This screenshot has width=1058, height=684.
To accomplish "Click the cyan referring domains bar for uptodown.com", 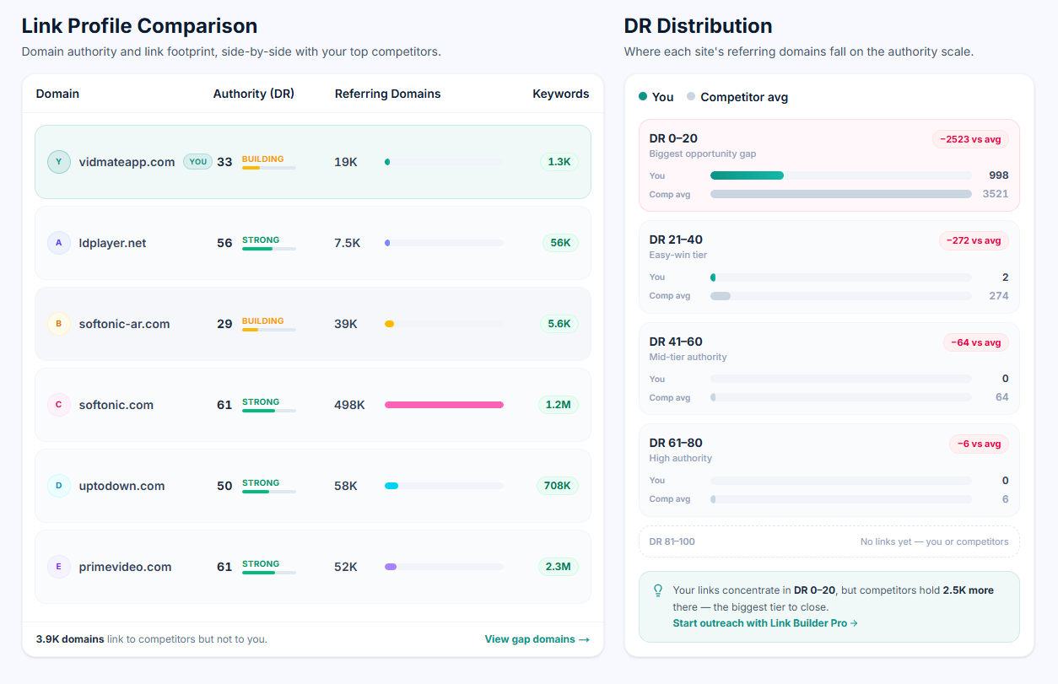I will 391,486.
